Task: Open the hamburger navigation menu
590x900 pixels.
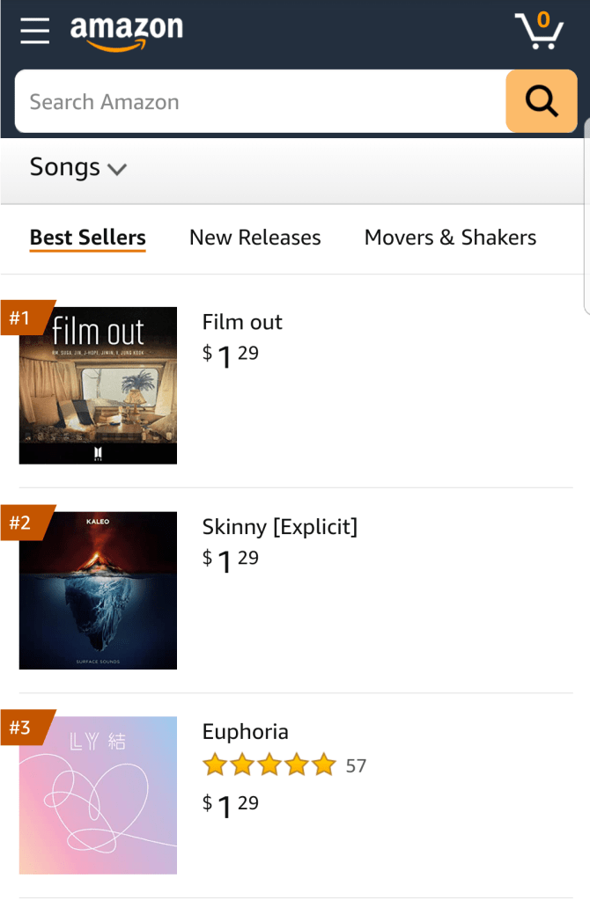Action: (x=35, y=31)
